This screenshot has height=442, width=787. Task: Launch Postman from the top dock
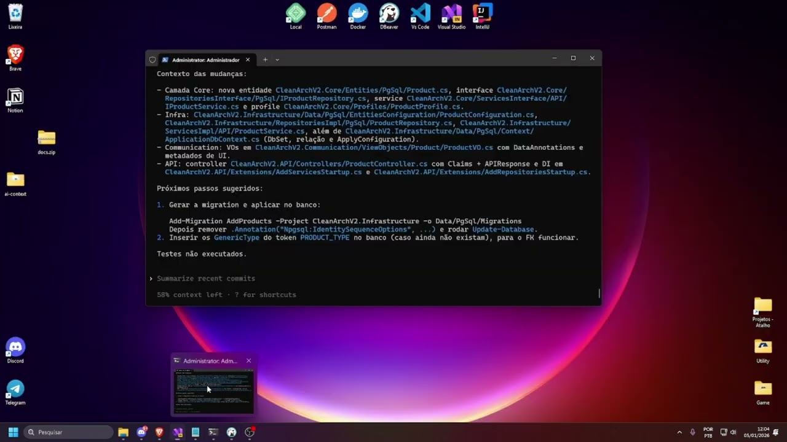click(326, 16)
